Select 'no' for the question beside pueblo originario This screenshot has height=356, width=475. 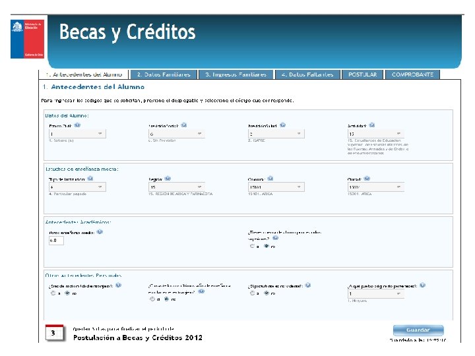(x=267, y=293)
